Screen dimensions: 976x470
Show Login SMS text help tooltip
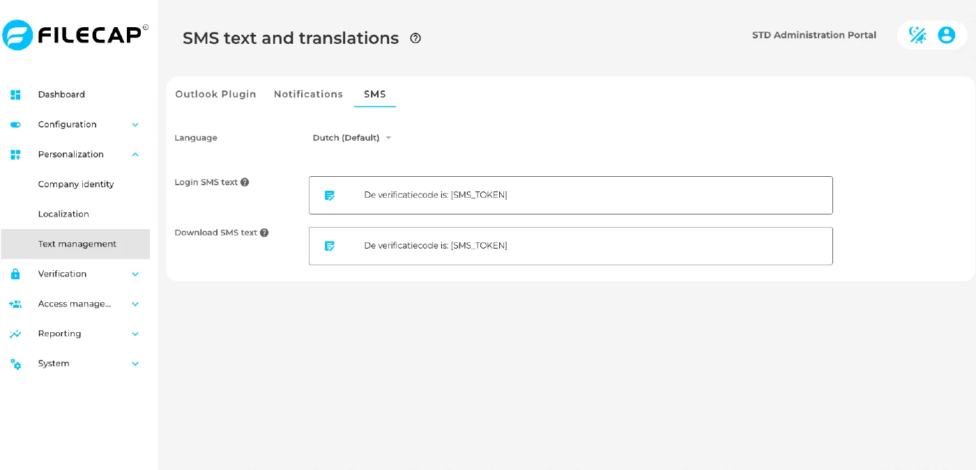click(245, 182)
